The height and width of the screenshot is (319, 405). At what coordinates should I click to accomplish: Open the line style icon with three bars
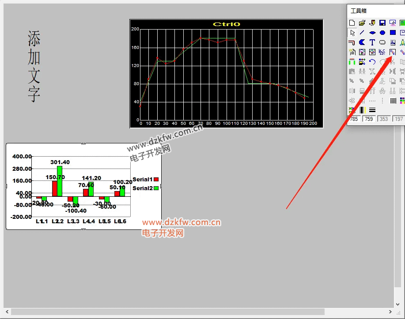point(372,110)
